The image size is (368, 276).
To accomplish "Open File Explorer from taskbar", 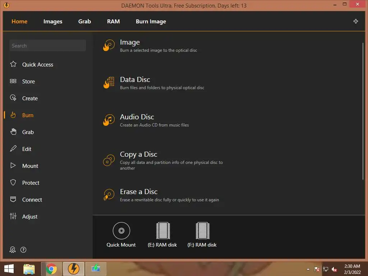I will tap(29, 269).
